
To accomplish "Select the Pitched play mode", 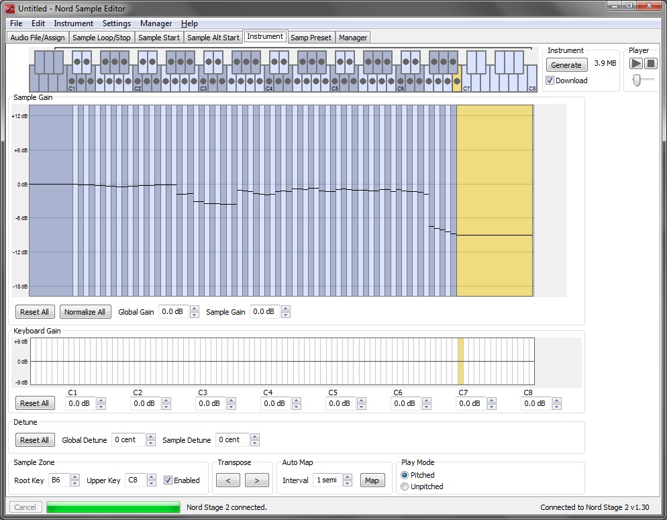I will pos(405,475).
